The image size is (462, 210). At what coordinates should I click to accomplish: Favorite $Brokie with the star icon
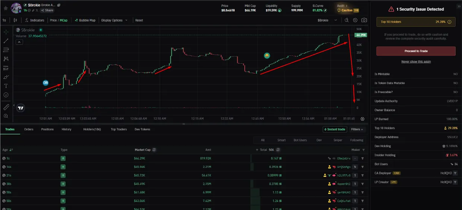point(6,8)
